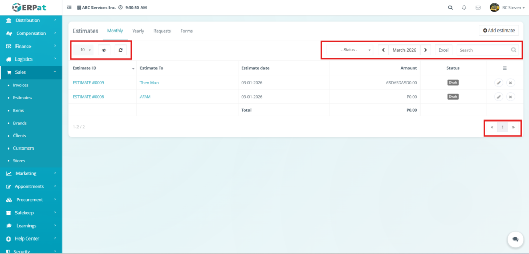Image resolution: width=529 pixels, height=254 pixels.
Task: Open the notifications bell icon
Action: (464, 8)
